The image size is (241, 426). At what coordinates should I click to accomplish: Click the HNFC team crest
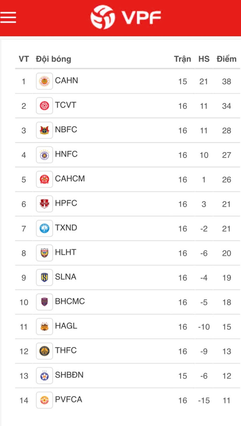[x=44, y=155]
